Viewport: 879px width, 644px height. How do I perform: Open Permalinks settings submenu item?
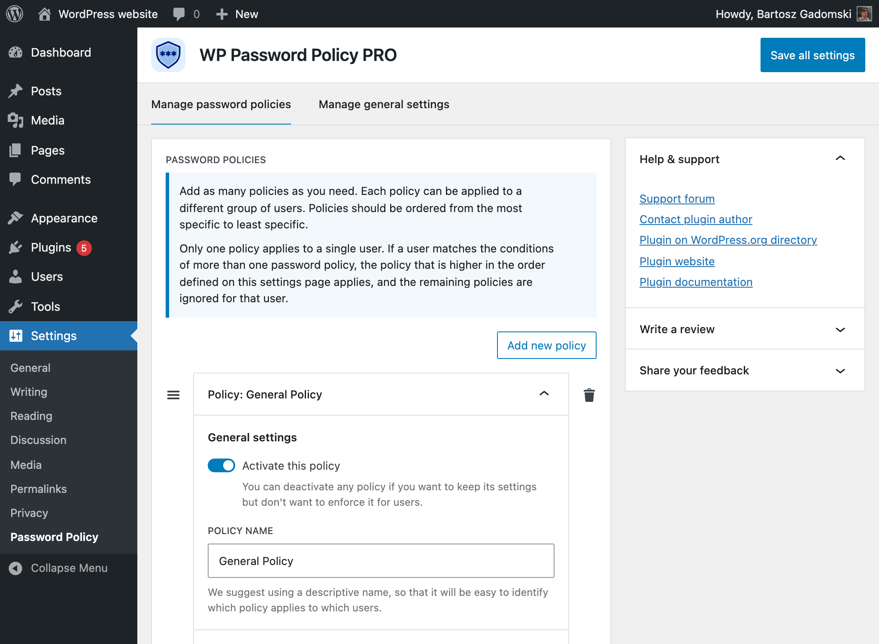39,489
